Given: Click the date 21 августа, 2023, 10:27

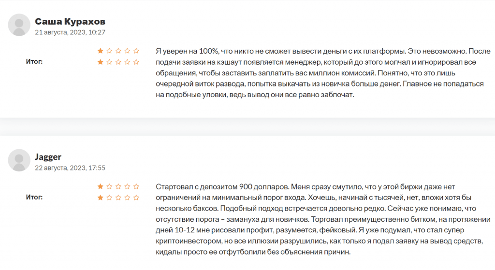Looking at the screenshot, I should [x=70, y=32].
